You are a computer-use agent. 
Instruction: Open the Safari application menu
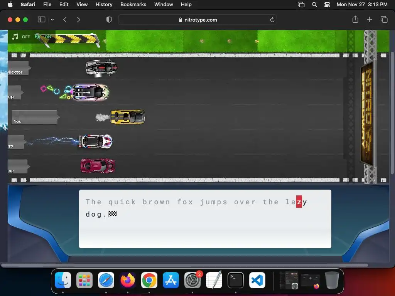(x=28, y=4)
